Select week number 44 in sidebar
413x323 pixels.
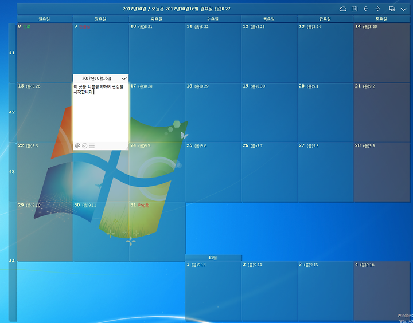tap(12, 261)
